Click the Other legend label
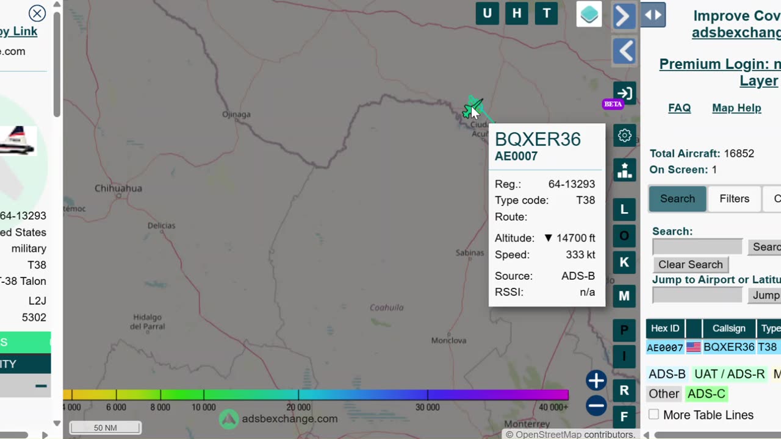The image size is (781, 439). click(664, 394)
